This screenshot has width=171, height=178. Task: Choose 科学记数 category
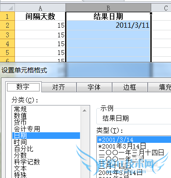[x=46, y=162]
